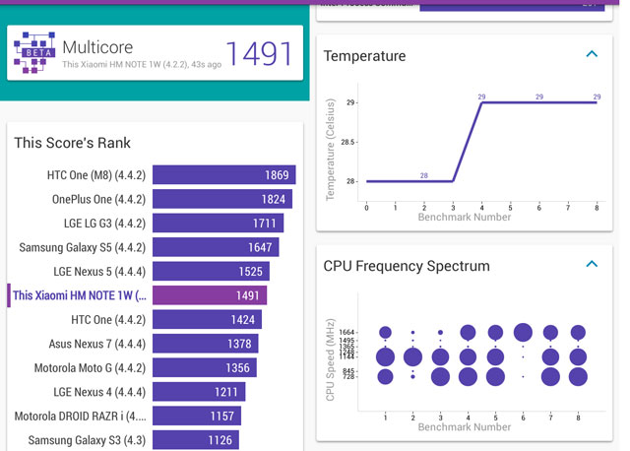
Task: Click the HTC One (4.4.2) 1424 bar
Action: (x=207, y=320)
